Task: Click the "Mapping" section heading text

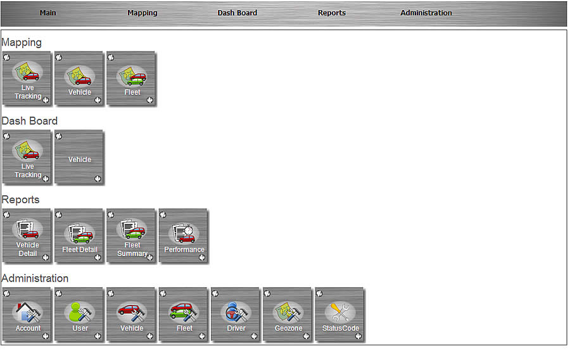Action: (22, 43)
